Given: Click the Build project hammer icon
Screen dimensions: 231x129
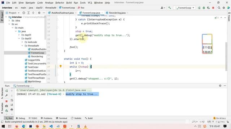Looking at the screenshot, I should click(170, 8).
